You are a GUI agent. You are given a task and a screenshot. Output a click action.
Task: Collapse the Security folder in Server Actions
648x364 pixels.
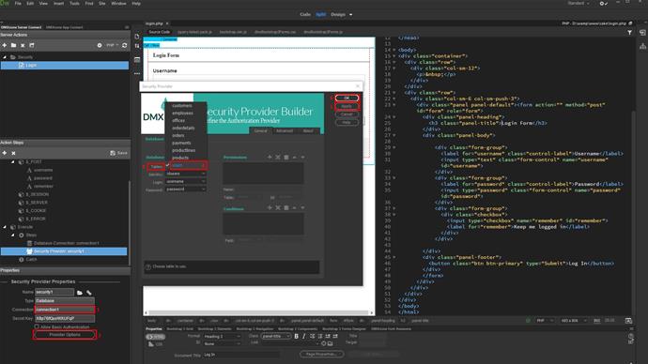coord(5,57)
